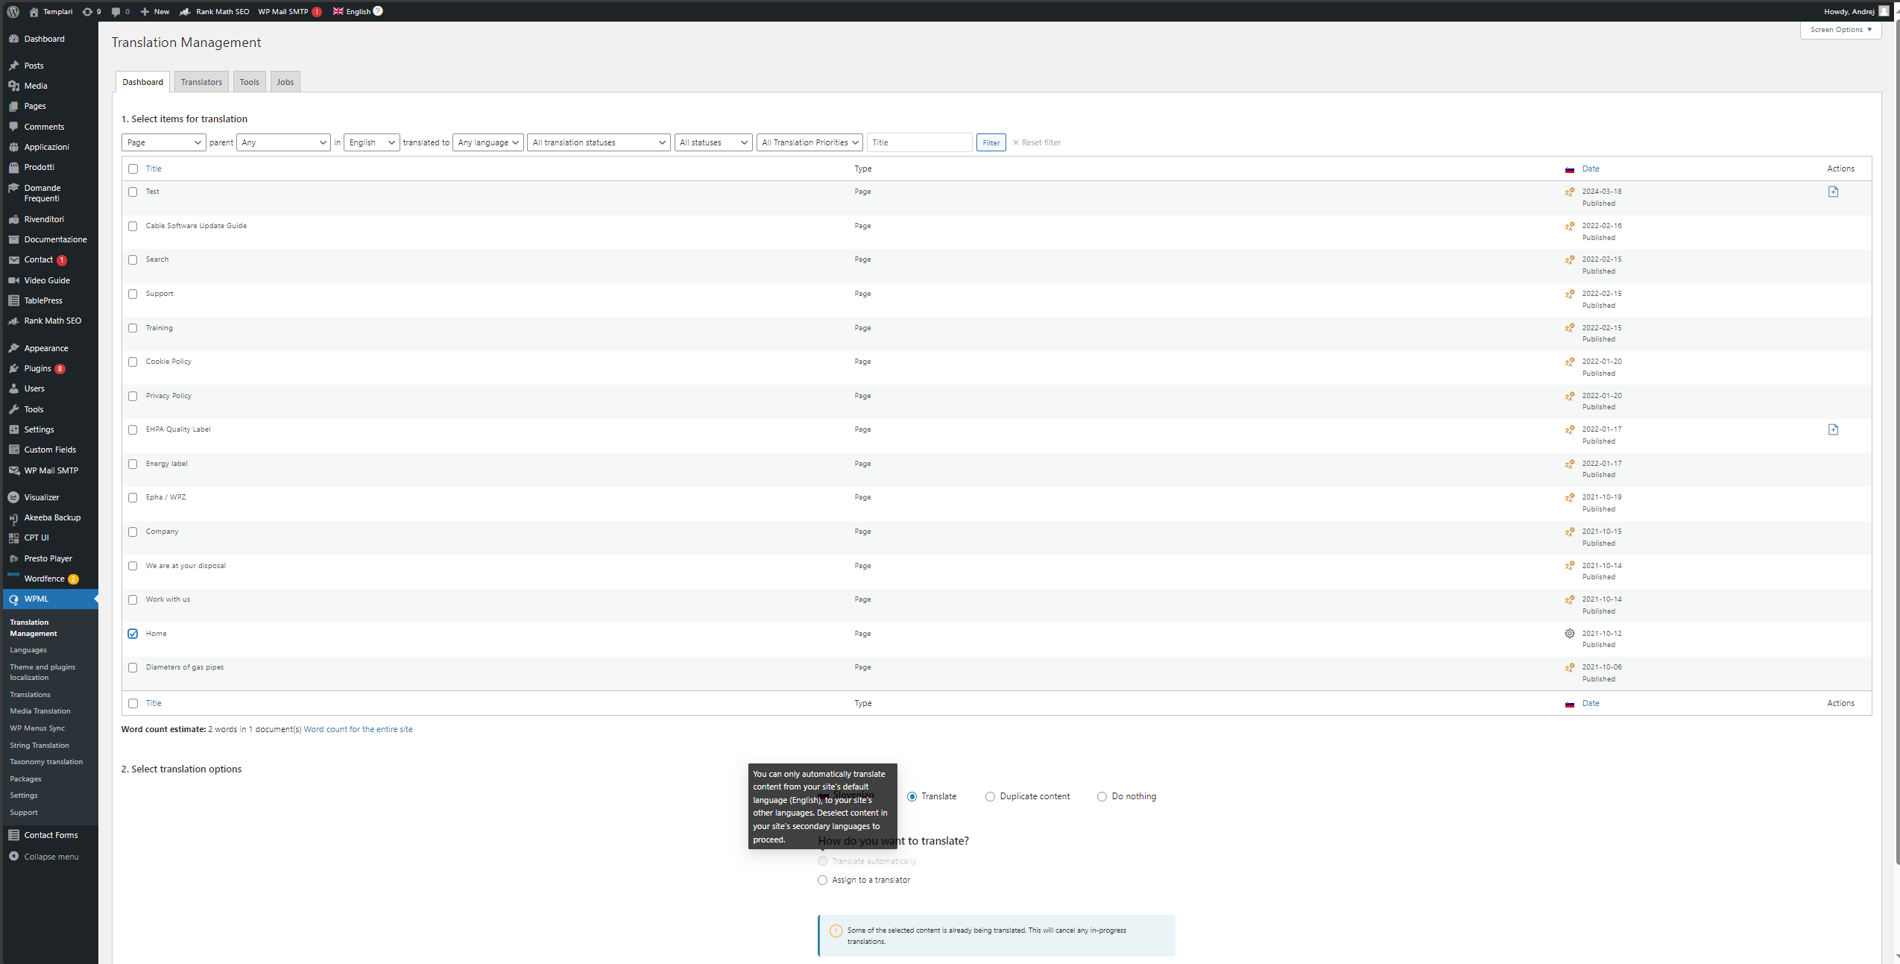Click the Dashboard icon in the sidebar
The height and width of the screenshot is (964, 1900).
pos(13,39)
